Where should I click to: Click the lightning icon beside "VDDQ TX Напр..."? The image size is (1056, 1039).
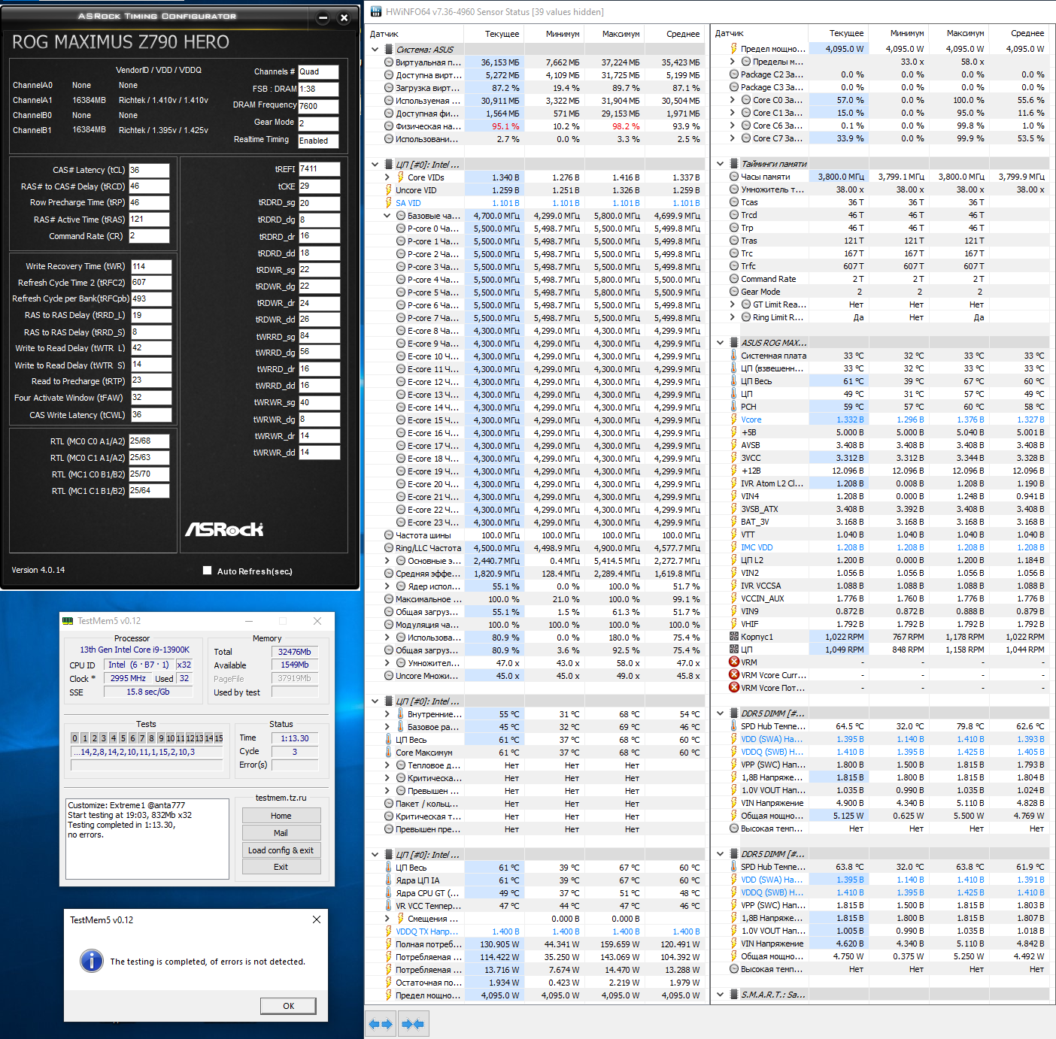(x=389, y=931)
